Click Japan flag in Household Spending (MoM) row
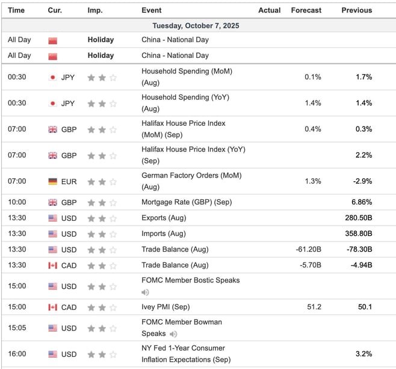Viewport: 396px width, 369px height. (52, 78)
